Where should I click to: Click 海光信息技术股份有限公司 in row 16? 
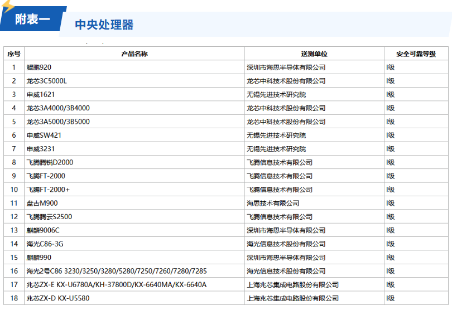[286, 271]
